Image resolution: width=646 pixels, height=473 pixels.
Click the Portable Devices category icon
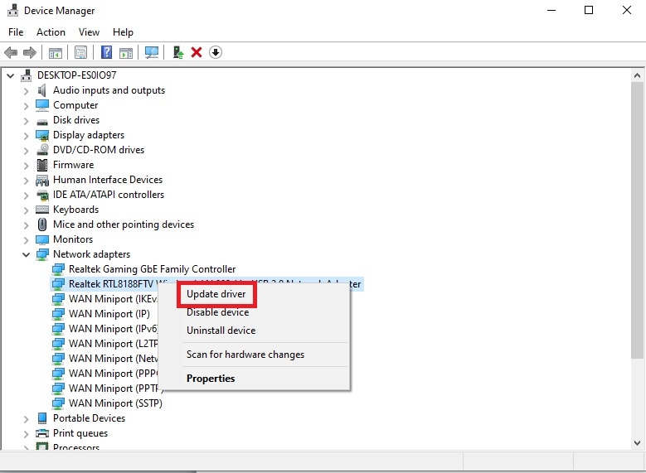(x=42, y=418)
